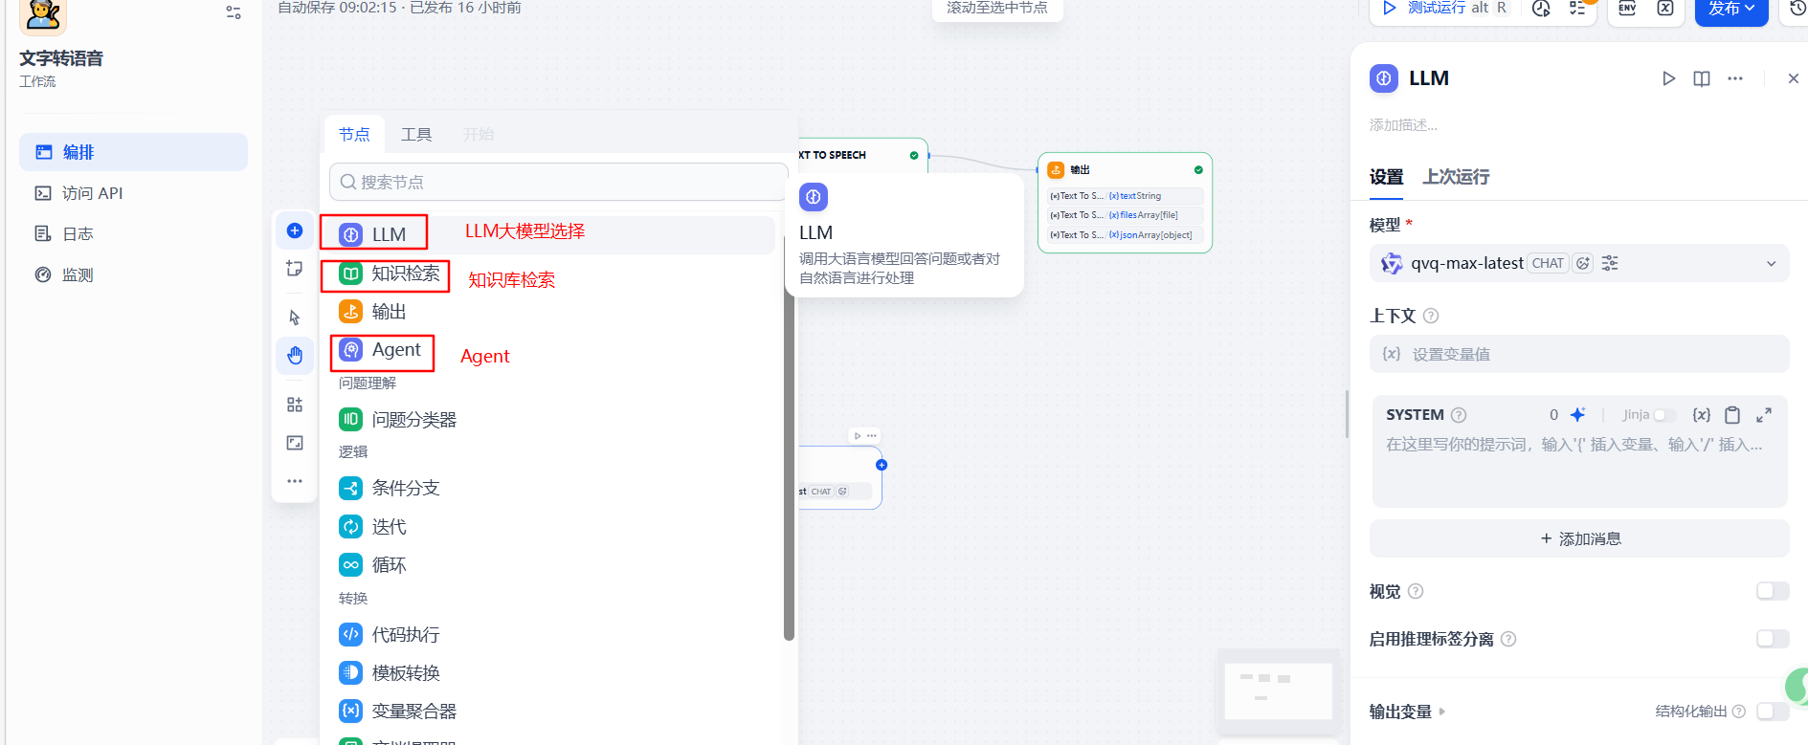Open the 发布 publish dropdown
1808x745 pixels.
pos(1731,10)
